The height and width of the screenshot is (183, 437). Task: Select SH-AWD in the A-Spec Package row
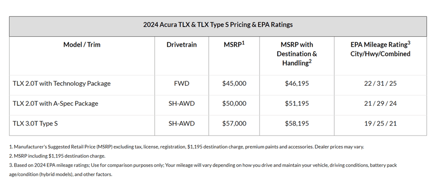[181, 103]
